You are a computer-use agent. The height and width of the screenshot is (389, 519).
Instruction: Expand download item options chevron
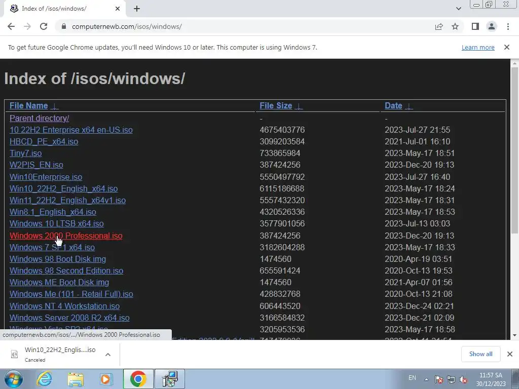(x=107, y=354)
